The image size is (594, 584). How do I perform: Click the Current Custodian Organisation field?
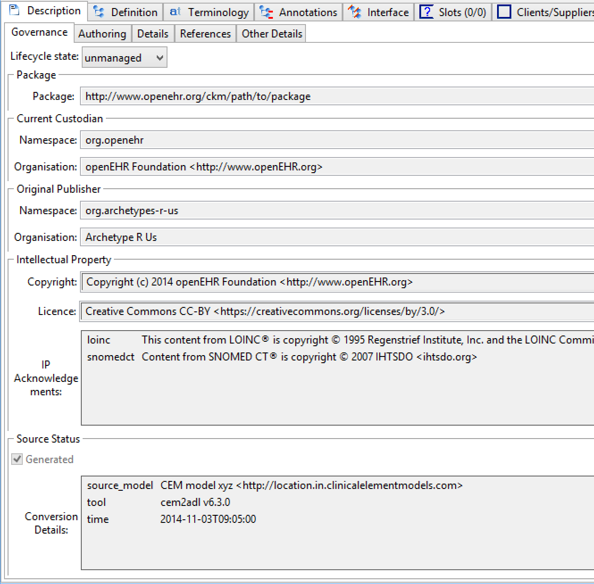pos(337,166)
